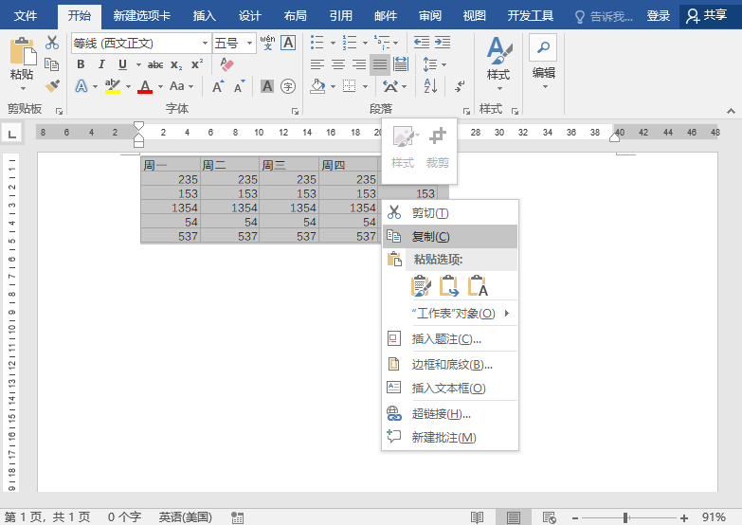742x525 pixels.
Task: Toggle strikethrough text formatting
Action: (155, 64)
